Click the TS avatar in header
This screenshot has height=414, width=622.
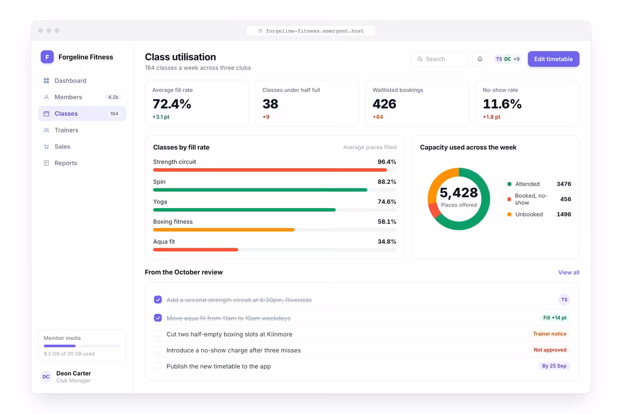tap(499, 59)
